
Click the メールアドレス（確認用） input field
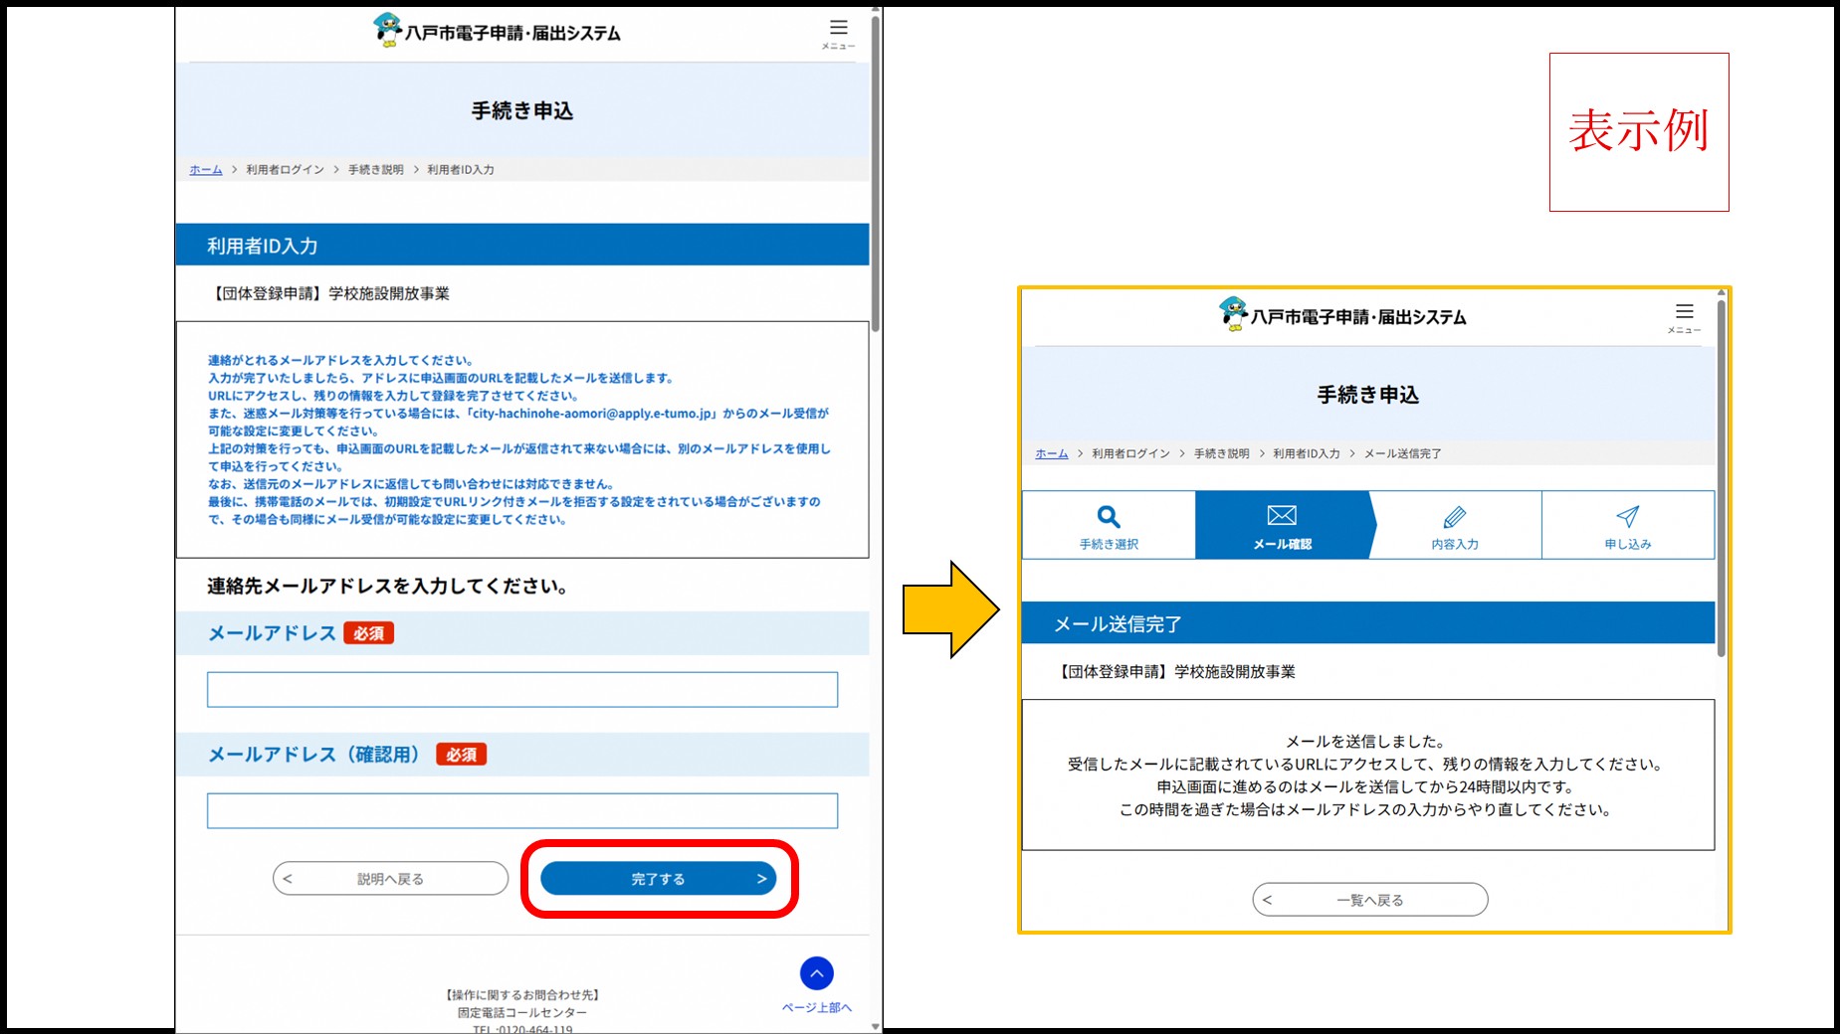pos(521,810)
